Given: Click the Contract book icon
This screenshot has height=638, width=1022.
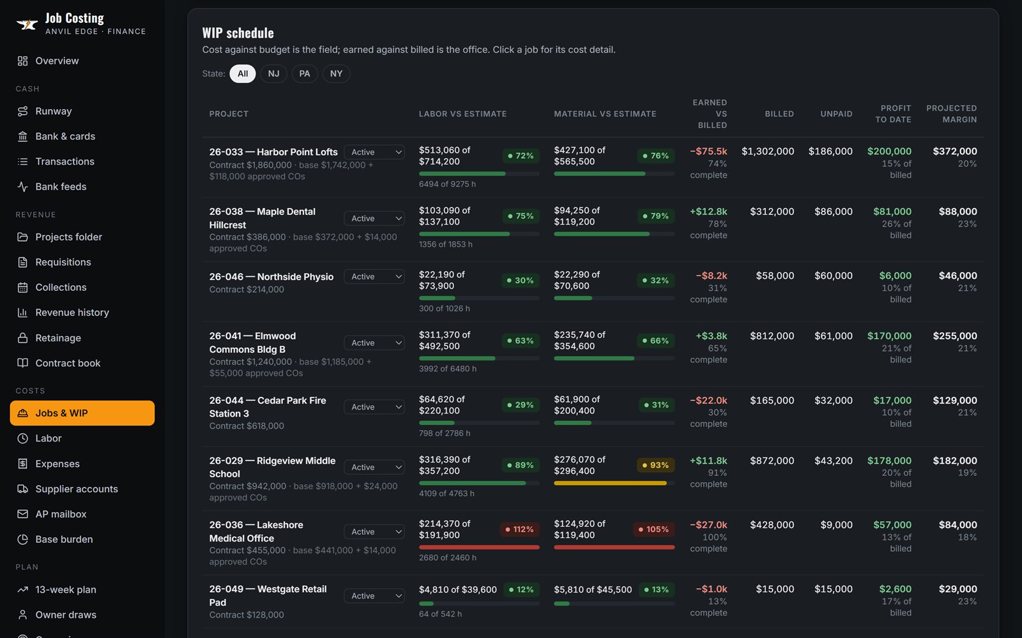Looking at the screenshot, I should point(22,363).
